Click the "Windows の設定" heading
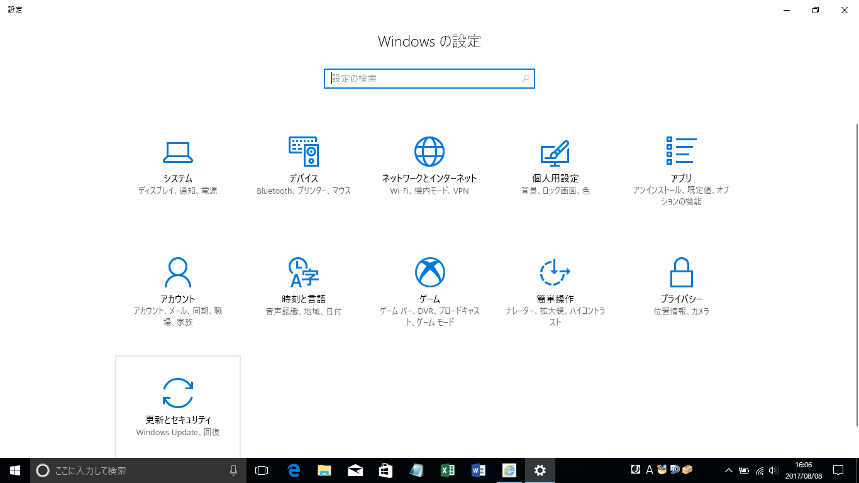 (x=429, y=42)
